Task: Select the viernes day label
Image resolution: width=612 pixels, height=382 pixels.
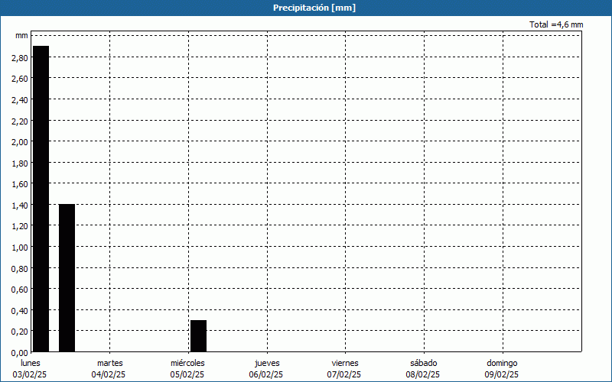Action: 344,363
